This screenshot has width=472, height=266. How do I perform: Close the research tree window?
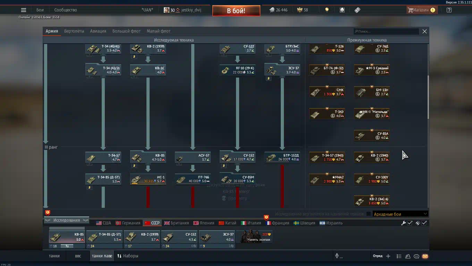coord(424,32)
